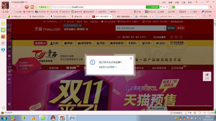The image size is (216, 121).
Task: Click the sidebar settings gear icon
Action: point(3,108)
